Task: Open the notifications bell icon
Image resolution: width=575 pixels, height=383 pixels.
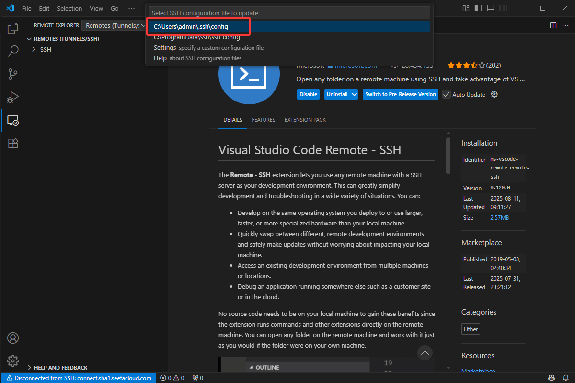Action: 565,378
